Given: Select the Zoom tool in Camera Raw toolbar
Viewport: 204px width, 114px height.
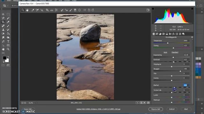Looking at the screenshot, I should pyautogui.click(x=23, y=10).
